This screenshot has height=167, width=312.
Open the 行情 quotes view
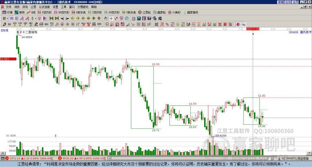(8, 12)
